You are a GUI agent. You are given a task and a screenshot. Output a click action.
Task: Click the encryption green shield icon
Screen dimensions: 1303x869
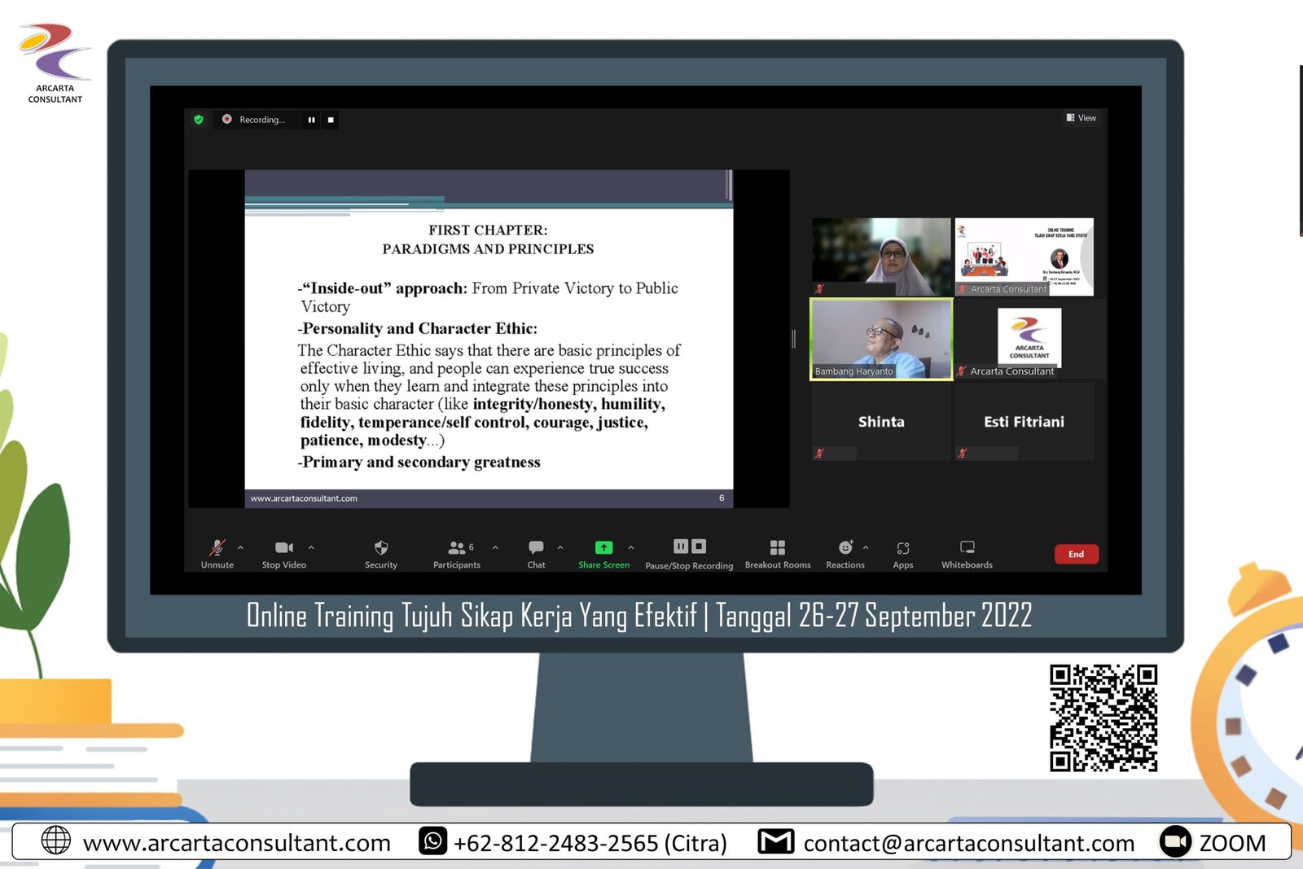coord(199,120)
